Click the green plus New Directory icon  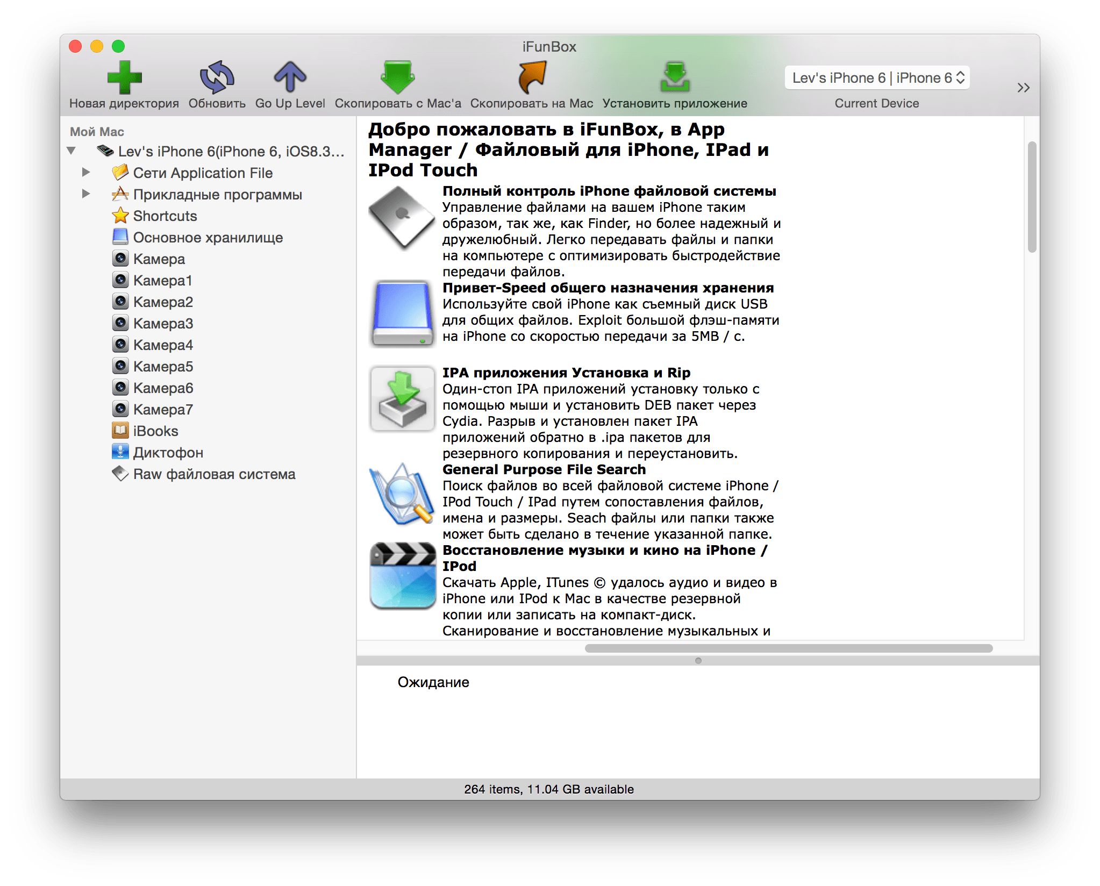tap(124, 77)
